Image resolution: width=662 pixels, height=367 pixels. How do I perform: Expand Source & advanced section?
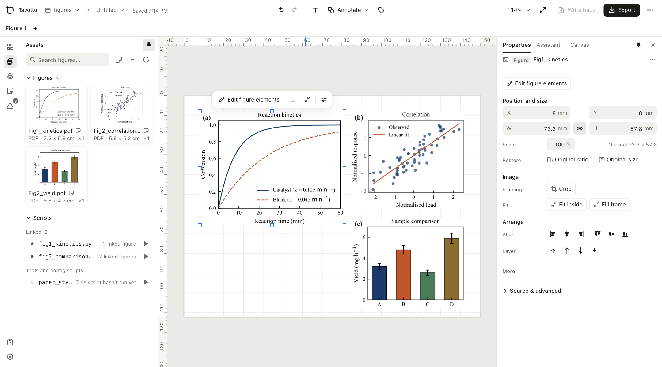[532, 291]
